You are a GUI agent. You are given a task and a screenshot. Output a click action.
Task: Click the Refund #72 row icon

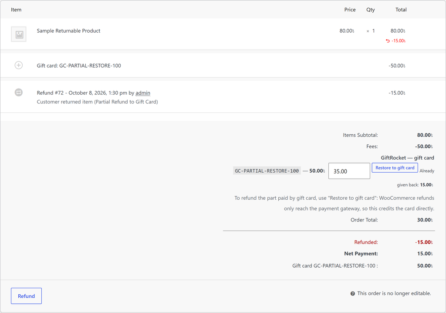tap(19, 92)
